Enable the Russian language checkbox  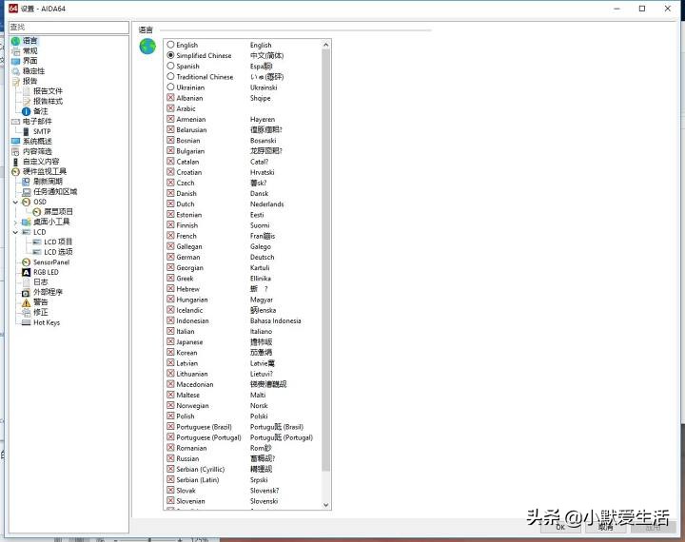pyautogui.click(x=171, y=458)
